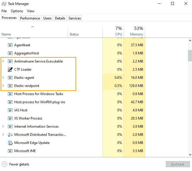Switch to the Details tab
Image resolution: width=192 pixels, height=171 pixels.
[60, 18]
